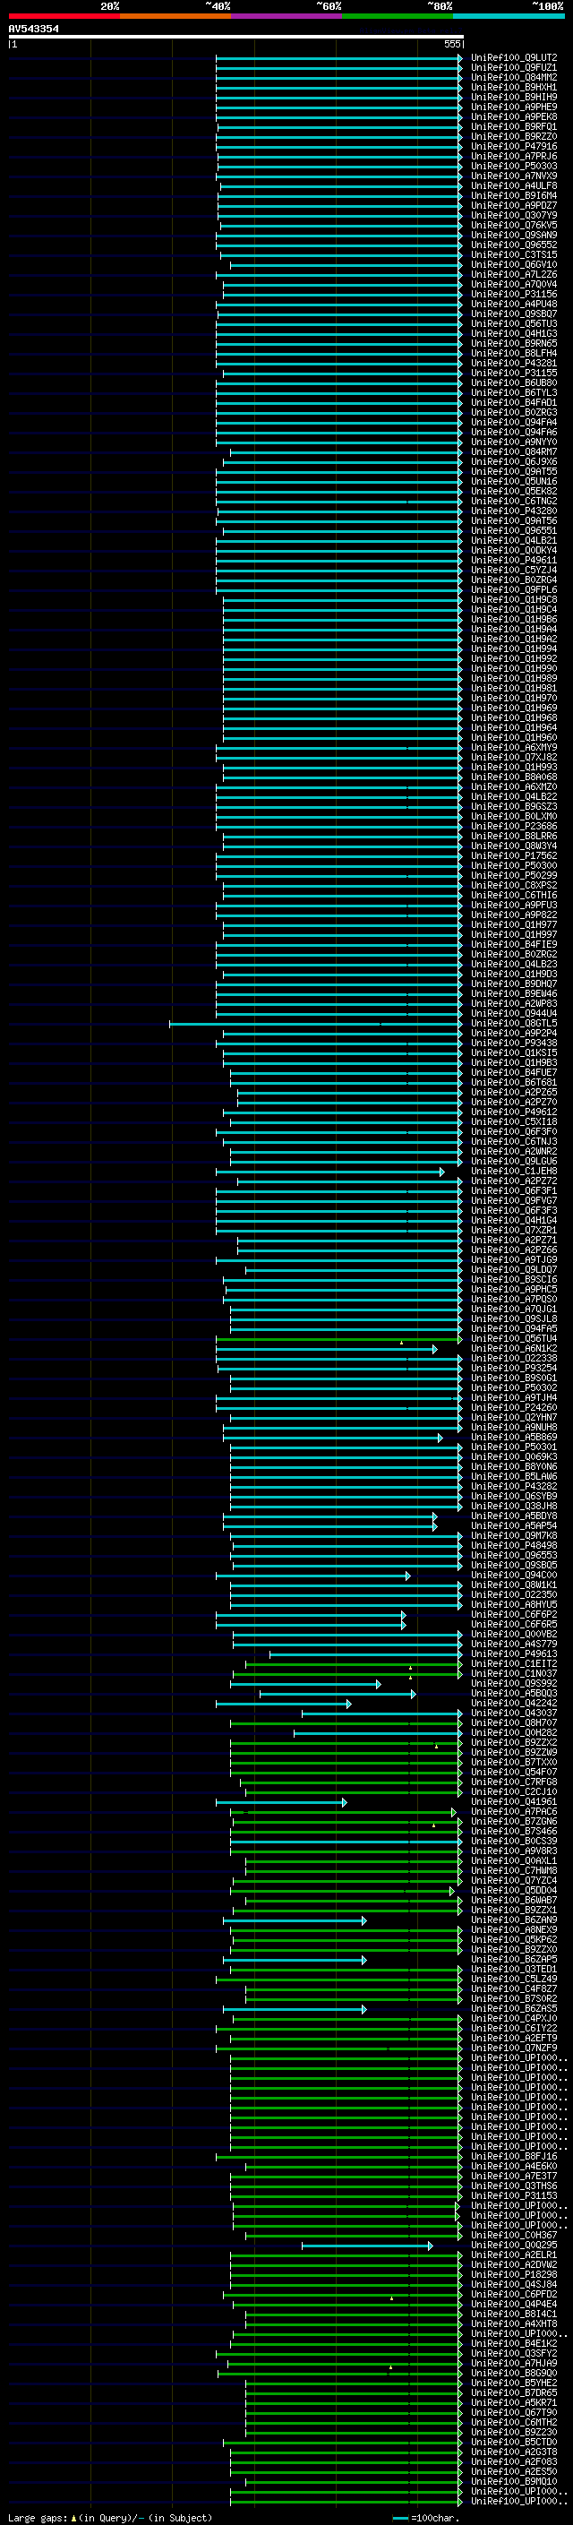Click the alignment bar for UniRef100_Q0Q295

[367, 2246]
